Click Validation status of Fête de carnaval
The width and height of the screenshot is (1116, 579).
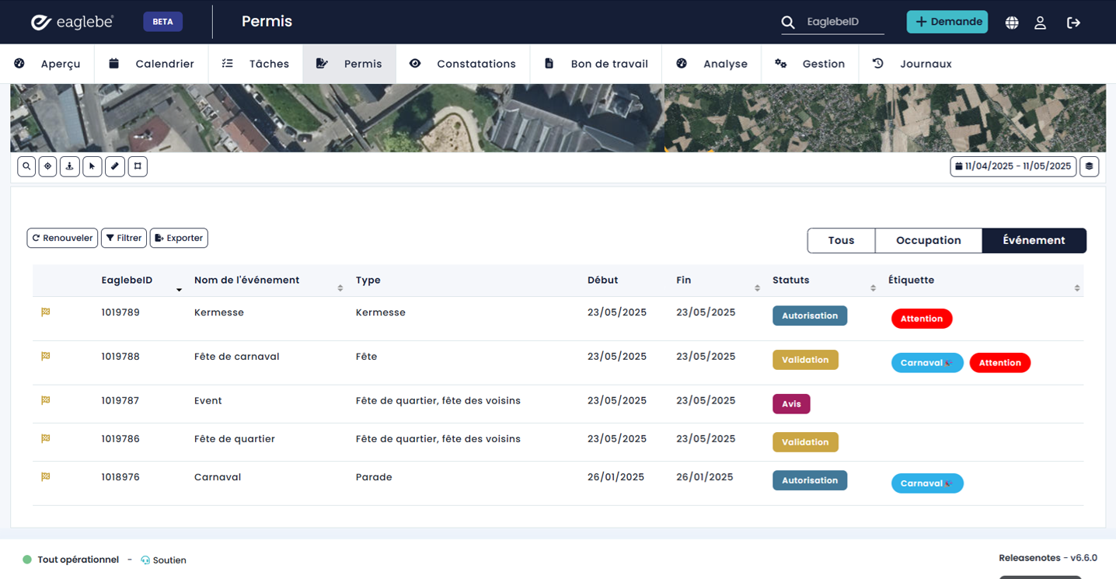[x=805, y=360]
